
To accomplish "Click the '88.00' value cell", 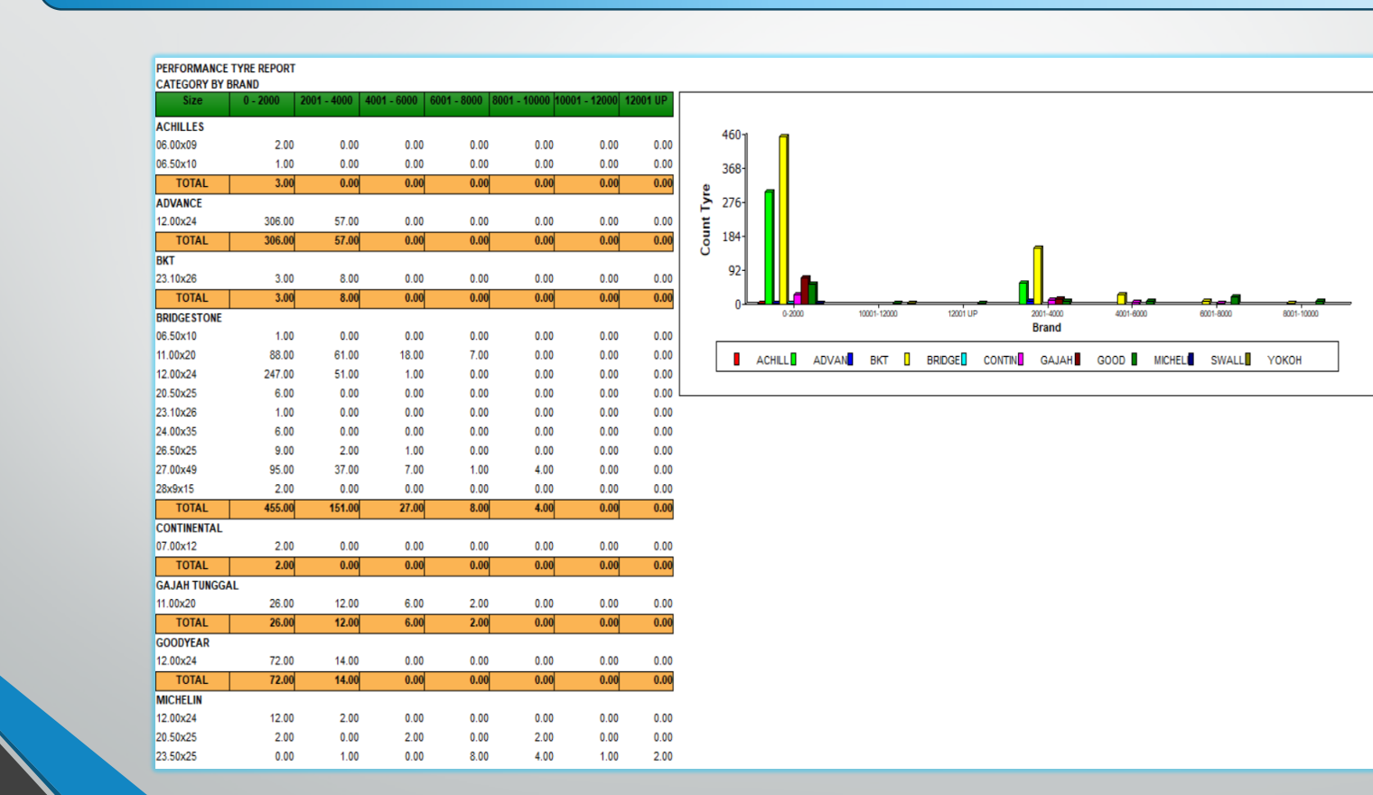I will pyautogui.click(x=281, y=356).
